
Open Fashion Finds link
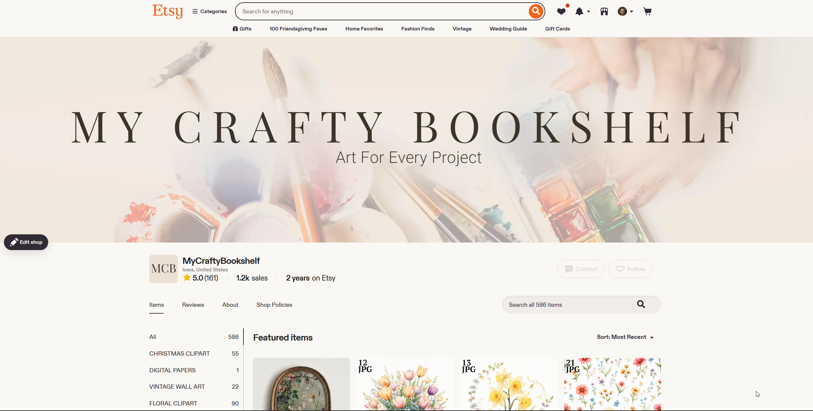click(x=418, y=29)
